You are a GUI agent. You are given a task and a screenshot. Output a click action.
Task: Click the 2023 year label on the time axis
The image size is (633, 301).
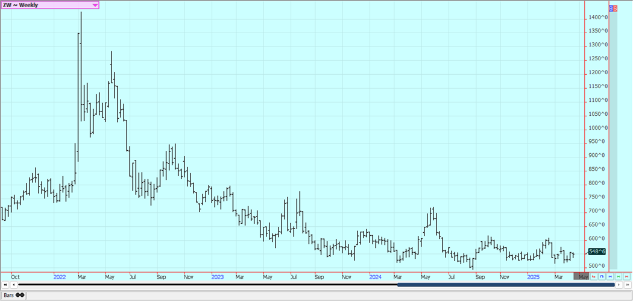coord(217,277)
